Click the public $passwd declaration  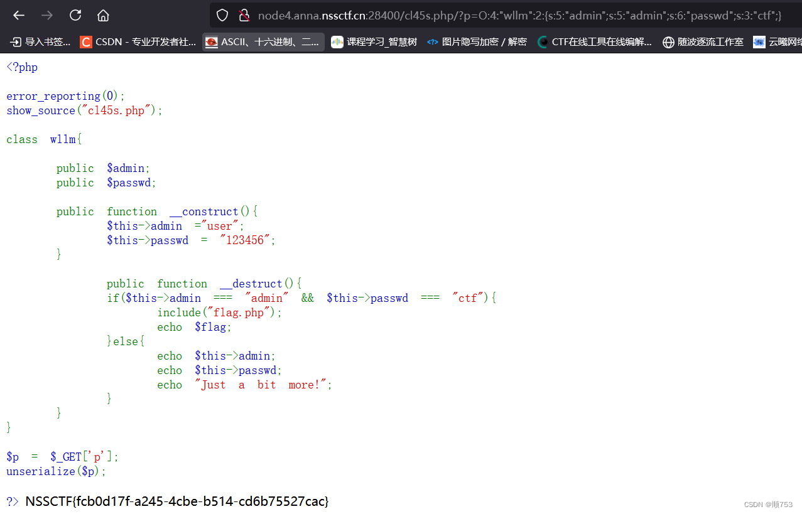(106, 183)
